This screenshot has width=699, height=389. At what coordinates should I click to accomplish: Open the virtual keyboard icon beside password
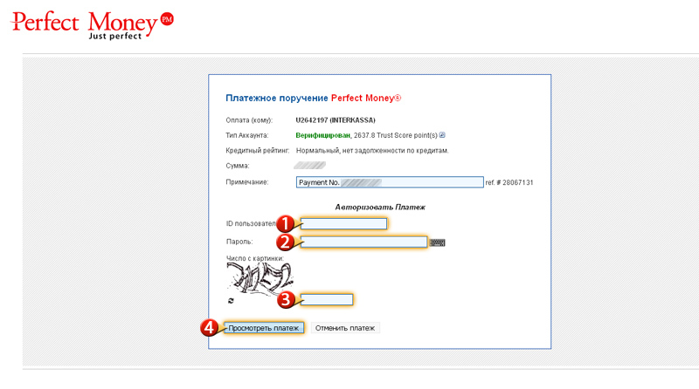click(438, 242)
